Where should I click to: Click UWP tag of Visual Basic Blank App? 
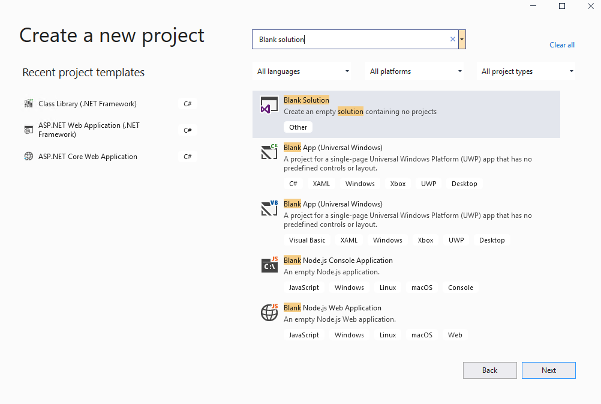(x=456, y=240)
